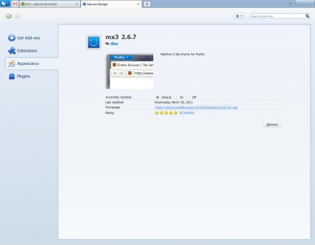Open the reviews link beside stars
Image resolution: width=315 pixels, height=245 pixels.
(x=187, y=113)
